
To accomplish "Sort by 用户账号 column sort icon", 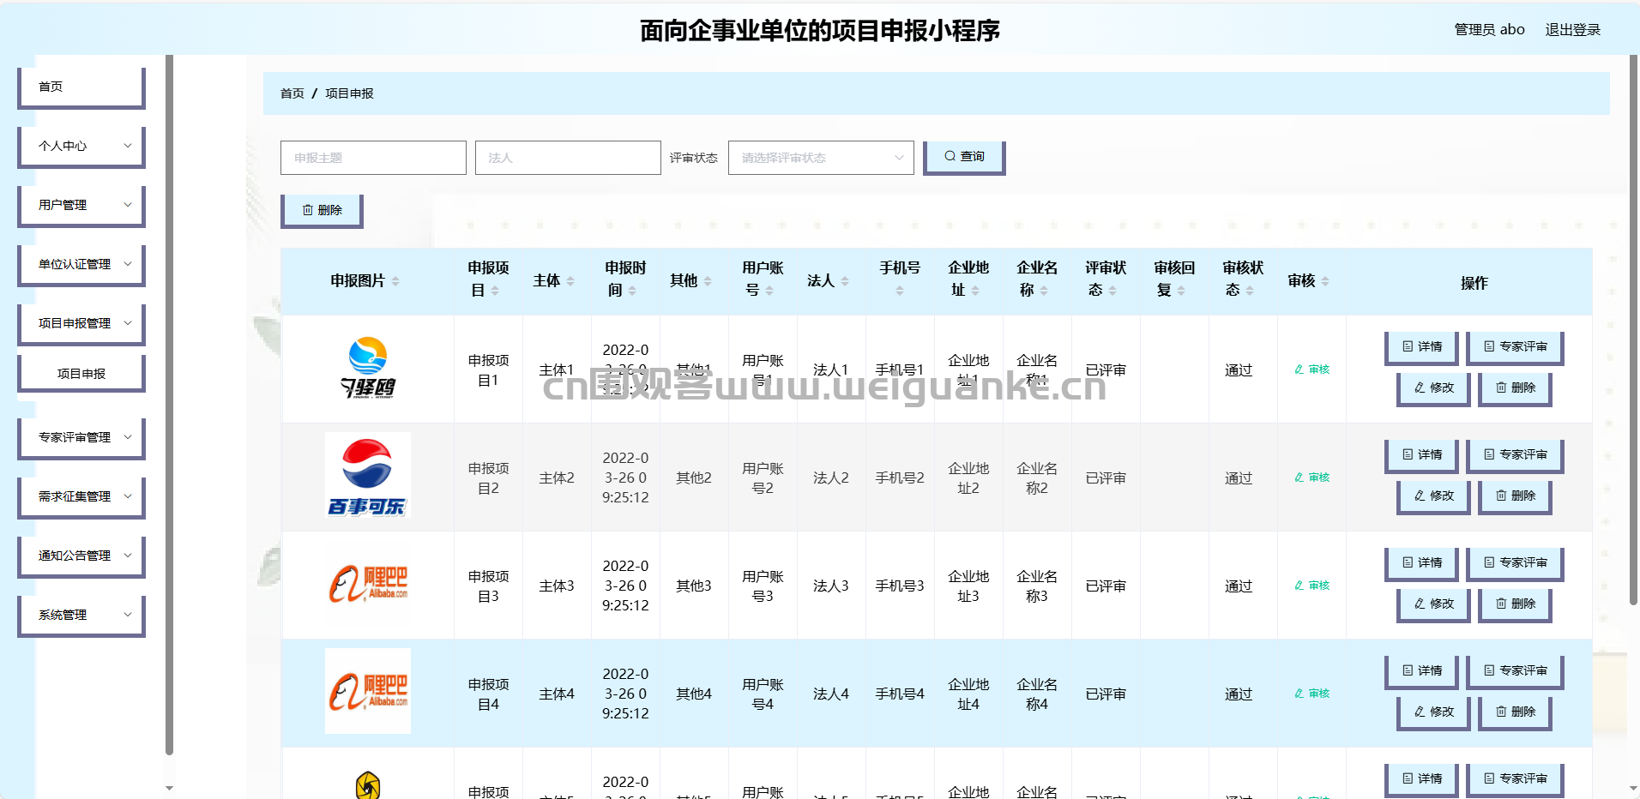I will 769,291.
